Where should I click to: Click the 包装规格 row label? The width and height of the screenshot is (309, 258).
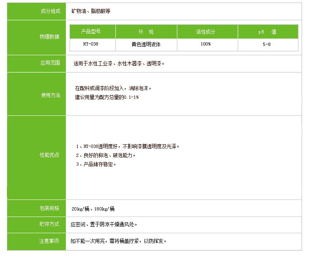[49, 208]
